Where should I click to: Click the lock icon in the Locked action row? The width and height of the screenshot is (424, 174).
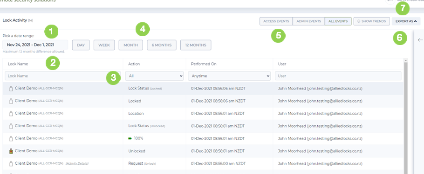click(x=11, y=101)
